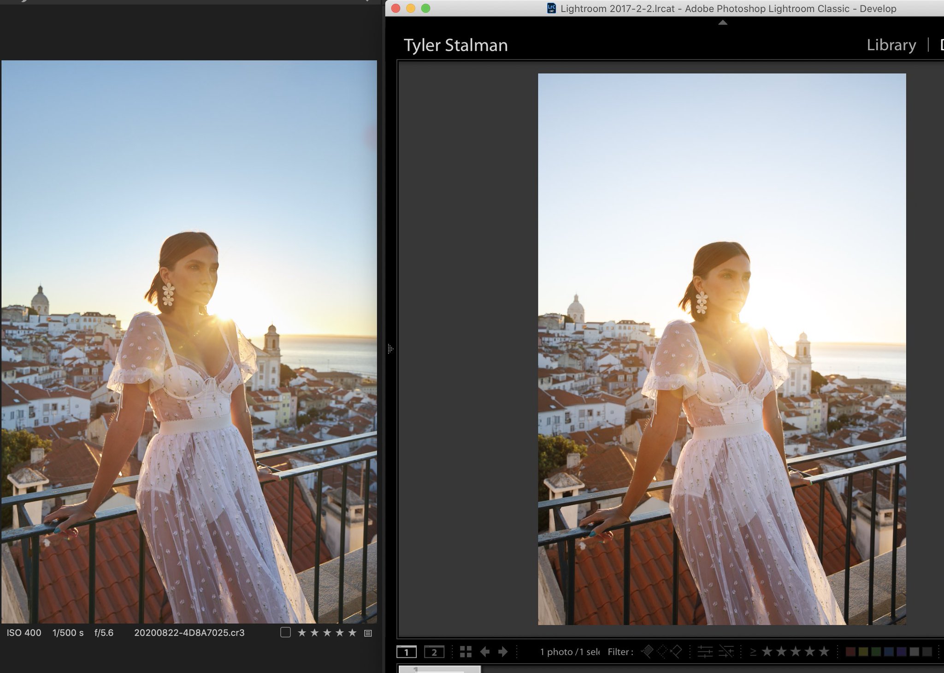Select main window display button 1

[x=406, y=652]
